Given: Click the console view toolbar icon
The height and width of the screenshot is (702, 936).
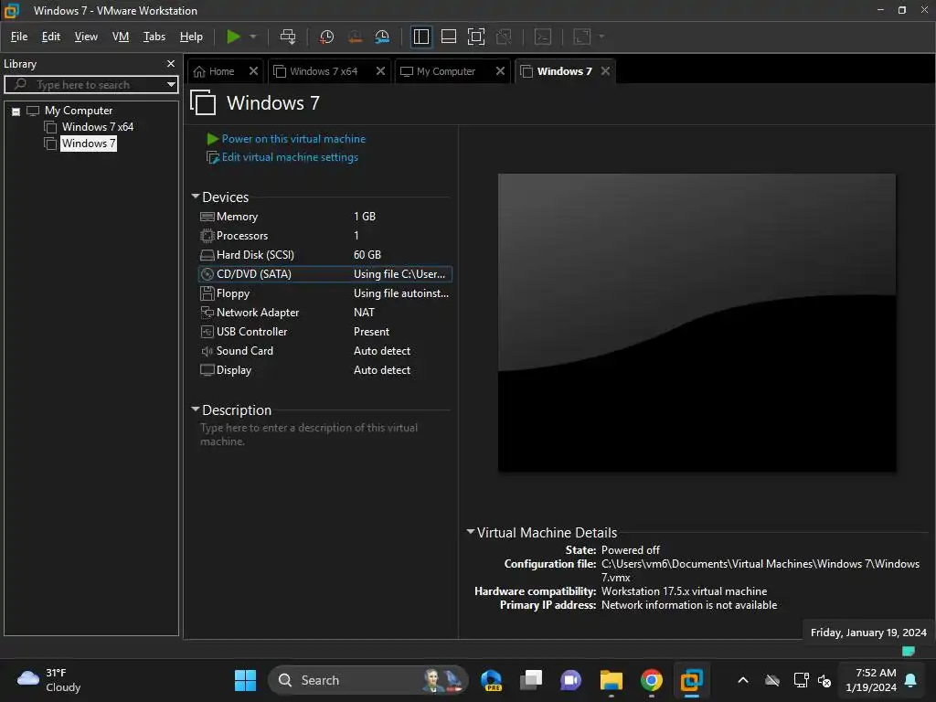Looking at the screenshot, I should 543,37.
